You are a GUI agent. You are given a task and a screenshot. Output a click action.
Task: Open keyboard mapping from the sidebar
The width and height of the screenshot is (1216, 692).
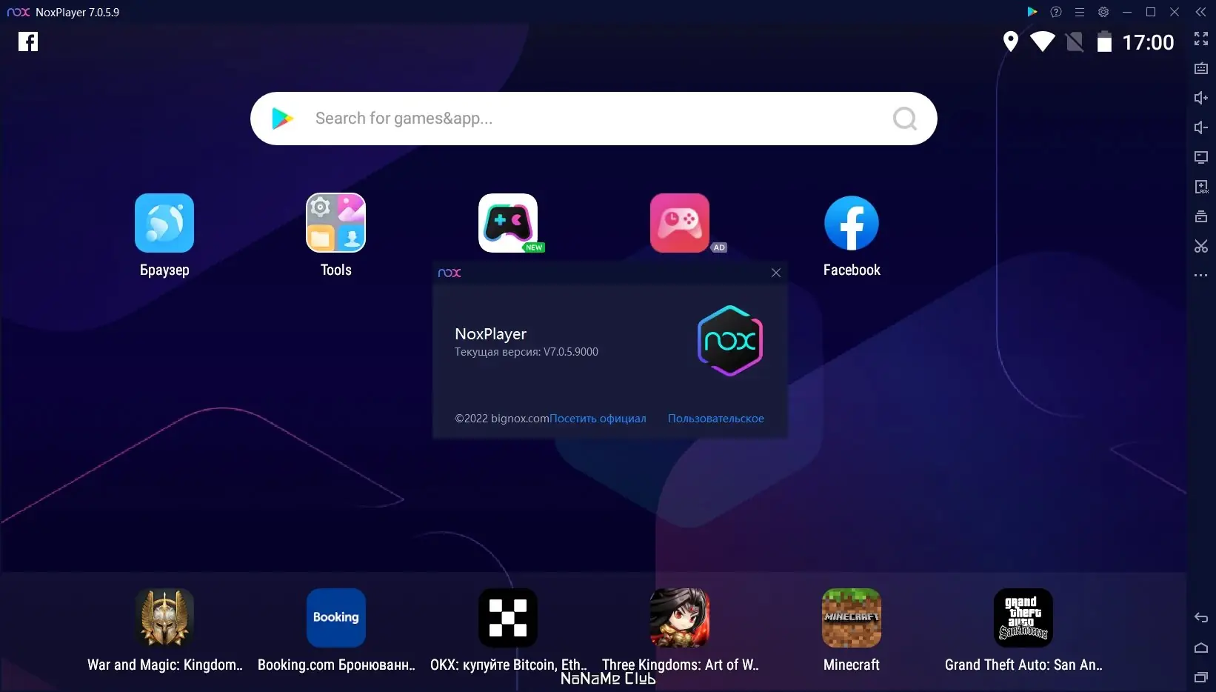pyautogui.click(x=1201, y=68)
